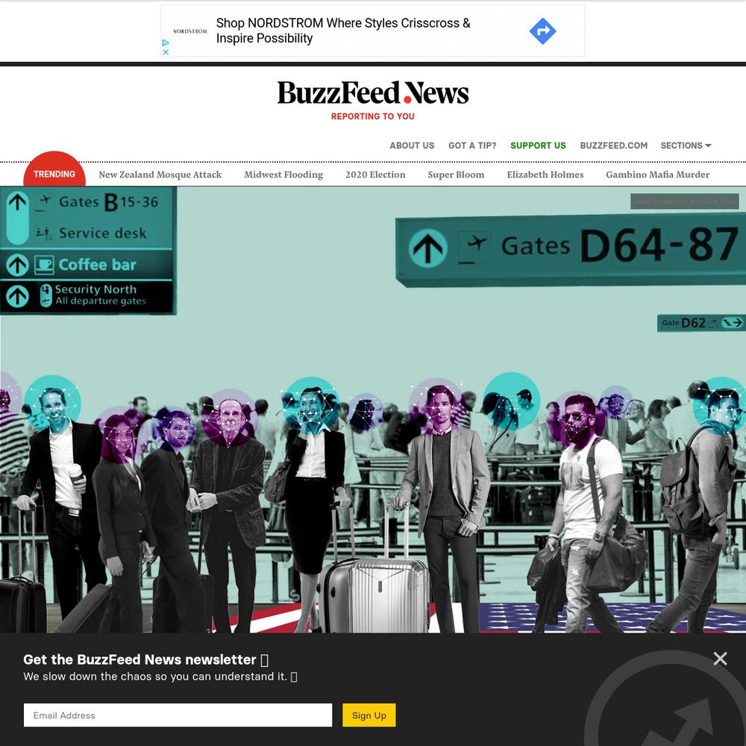Viewport: 746px width, 746px height.
Task: Click the red Trending badge
Action: (x=54, y=172)
